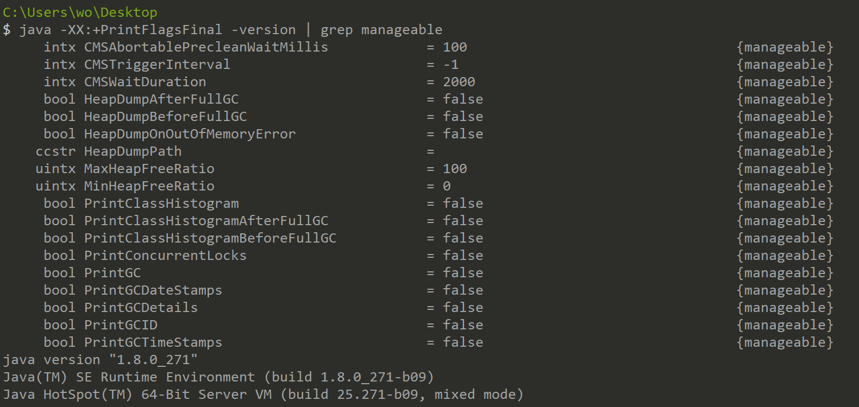Click the C:\Users\wo\Desktop path text
This screenshot has width=859, height=407.
pyautogui.click(x=80, y=12)
